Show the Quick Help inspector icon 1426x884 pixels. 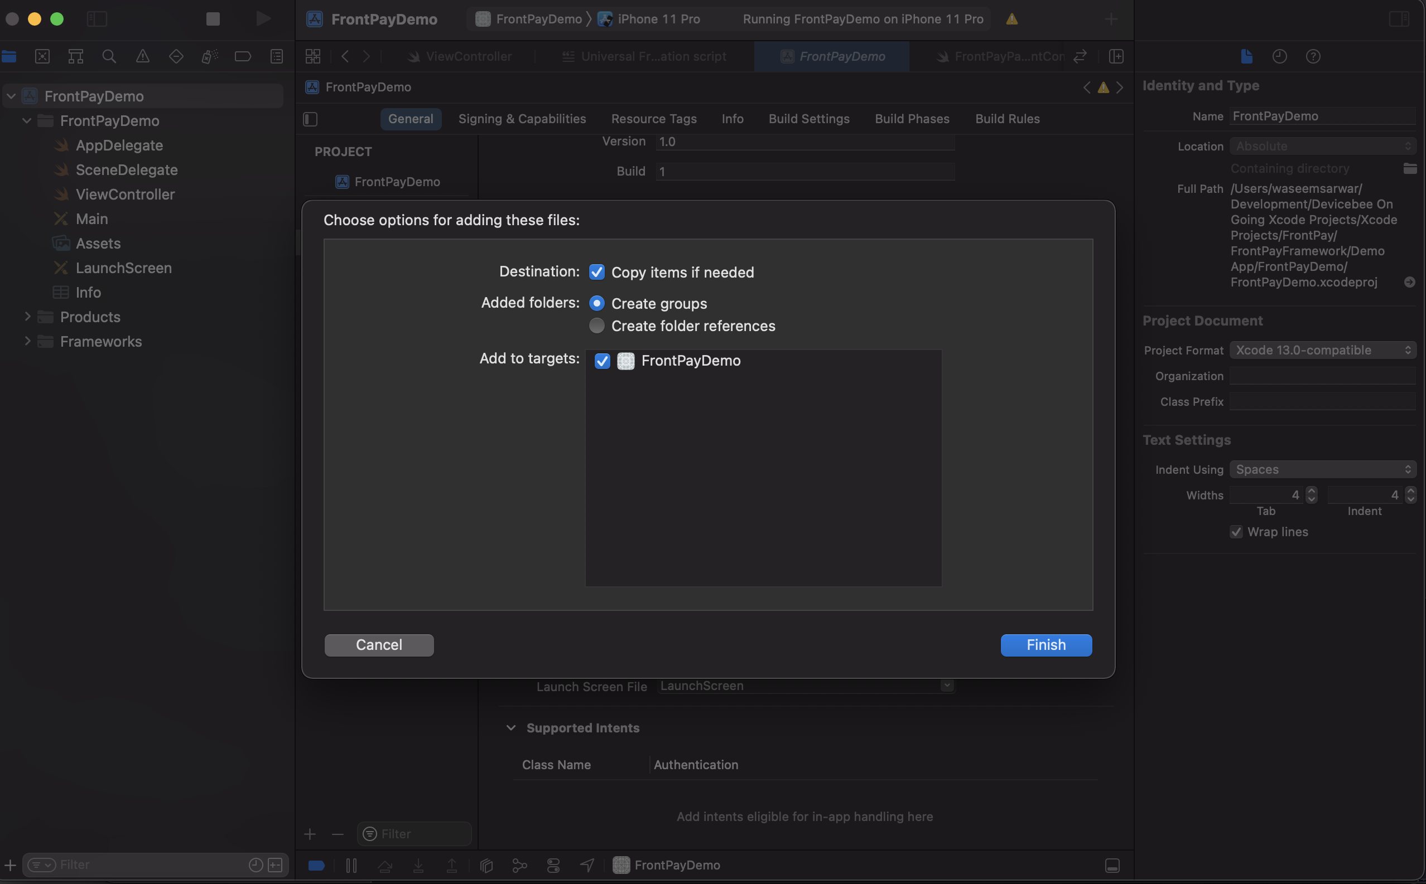click(x=1313, y=56)
